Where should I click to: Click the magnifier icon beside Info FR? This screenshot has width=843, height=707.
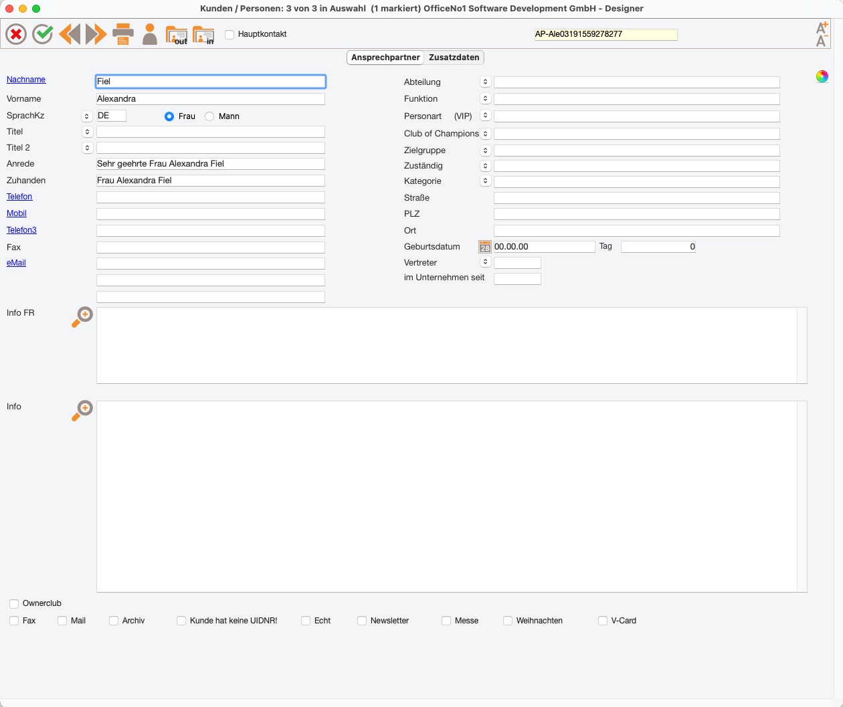point(82,317)
